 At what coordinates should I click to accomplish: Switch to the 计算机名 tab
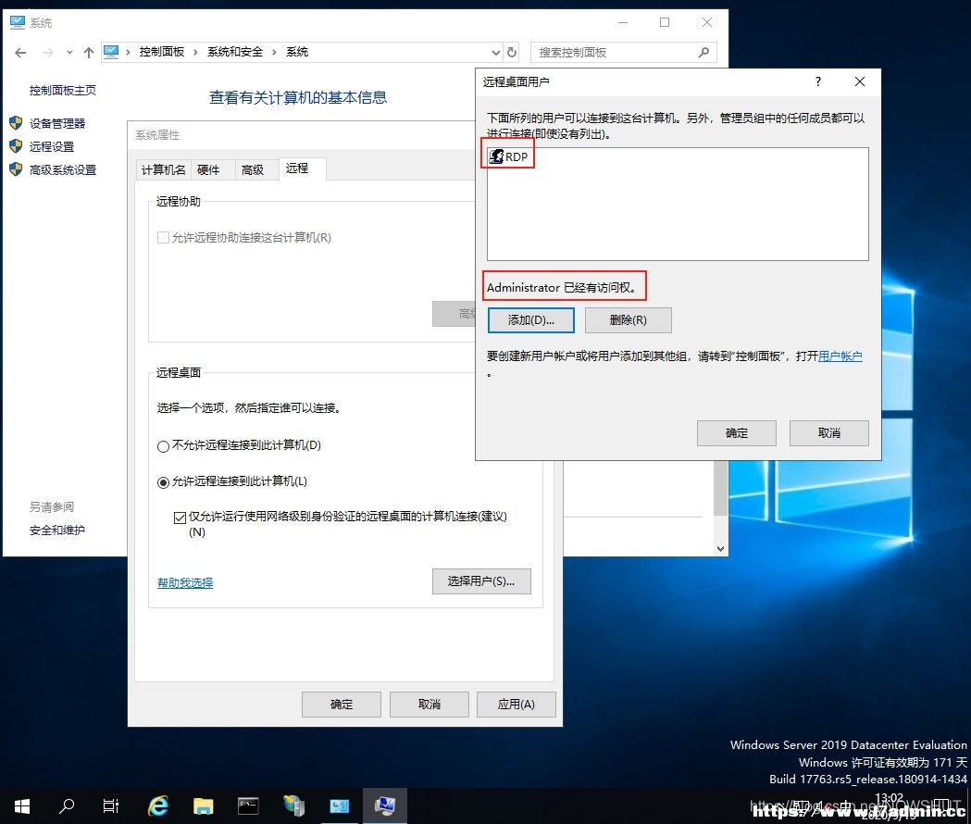(x=164, y=169)
